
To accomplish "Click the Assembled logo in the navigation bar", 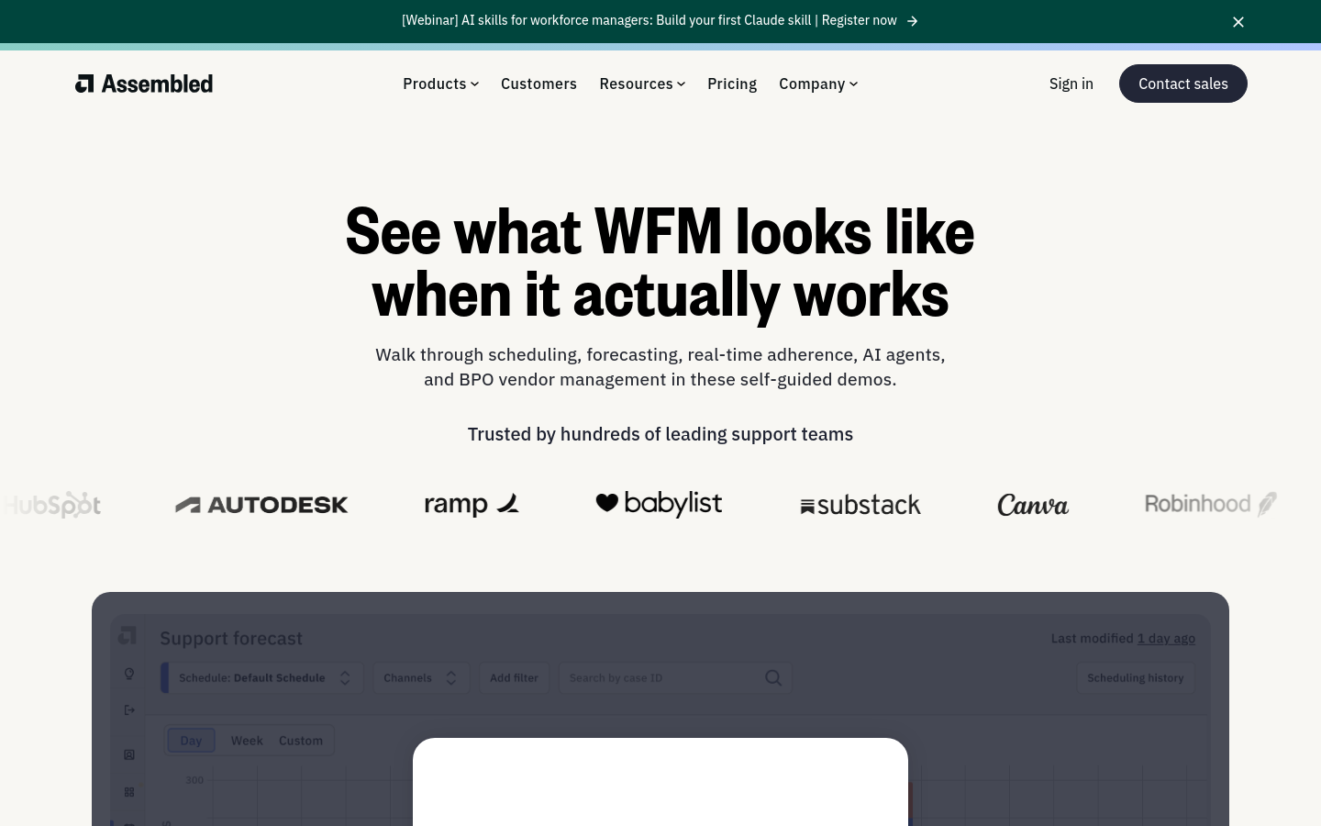I will [144, 84].
